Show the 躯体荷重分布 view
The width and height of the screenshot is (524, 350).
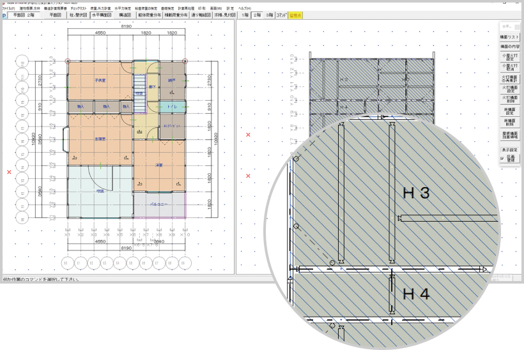[150, 15]
